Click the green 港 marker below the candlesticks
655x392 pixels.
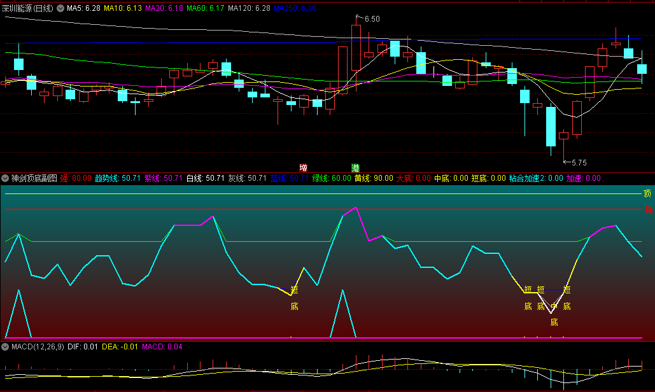click(x=355, y=168)
